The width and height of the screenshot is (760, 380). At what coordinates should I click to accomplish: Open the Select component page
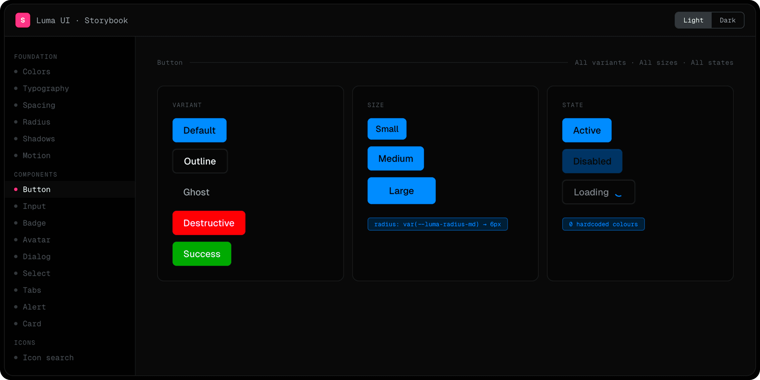[37, 273]
